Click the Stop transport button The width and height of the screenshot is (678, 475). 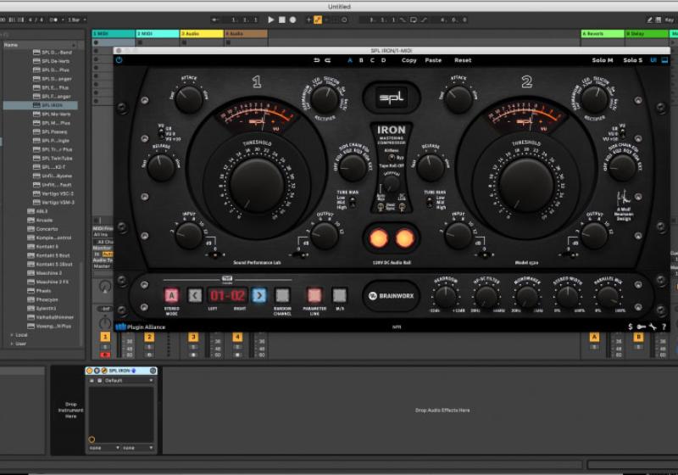point(282,20)
